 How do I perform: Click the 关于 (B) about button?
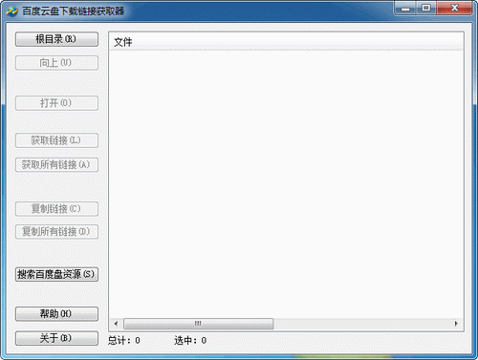[56, 338]
